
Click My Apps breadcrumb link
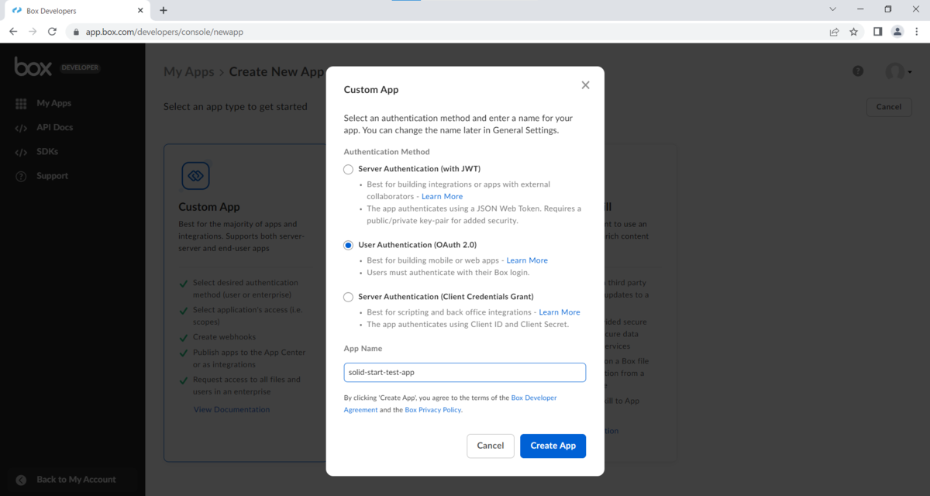[188, 71]
